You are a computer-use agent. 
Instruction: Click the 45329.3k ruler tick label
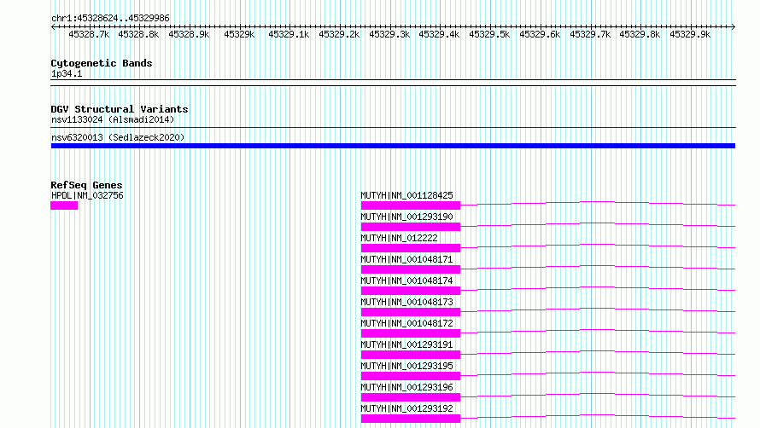pyautogui.click(x=389, y=34)
